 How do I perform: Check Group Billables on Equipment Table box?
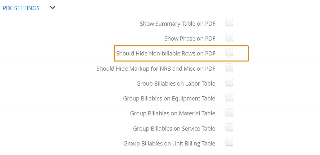(x=229, y=98)
